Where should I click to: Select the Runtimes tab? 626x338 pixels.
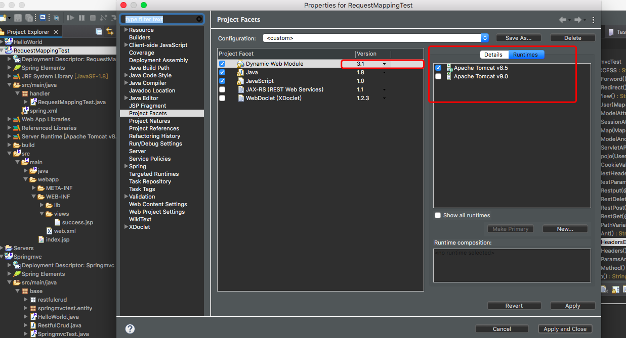(x=525, y=55)
